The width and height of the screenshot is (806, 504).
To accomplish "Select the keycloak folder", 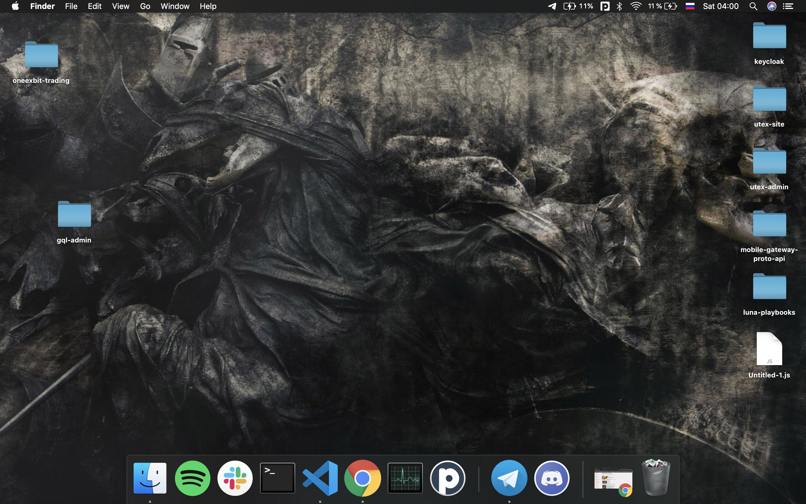I will click(x=769, y=35).
